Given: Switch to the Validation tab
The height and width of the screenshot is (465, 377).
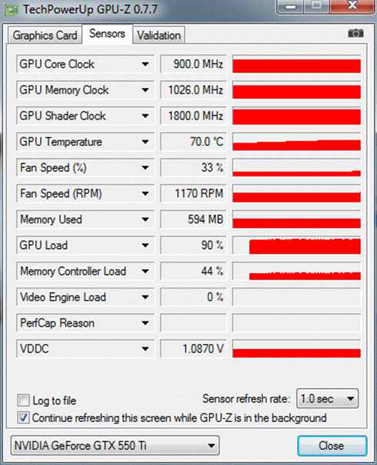Looking at the screenshot, I should 159,35.
